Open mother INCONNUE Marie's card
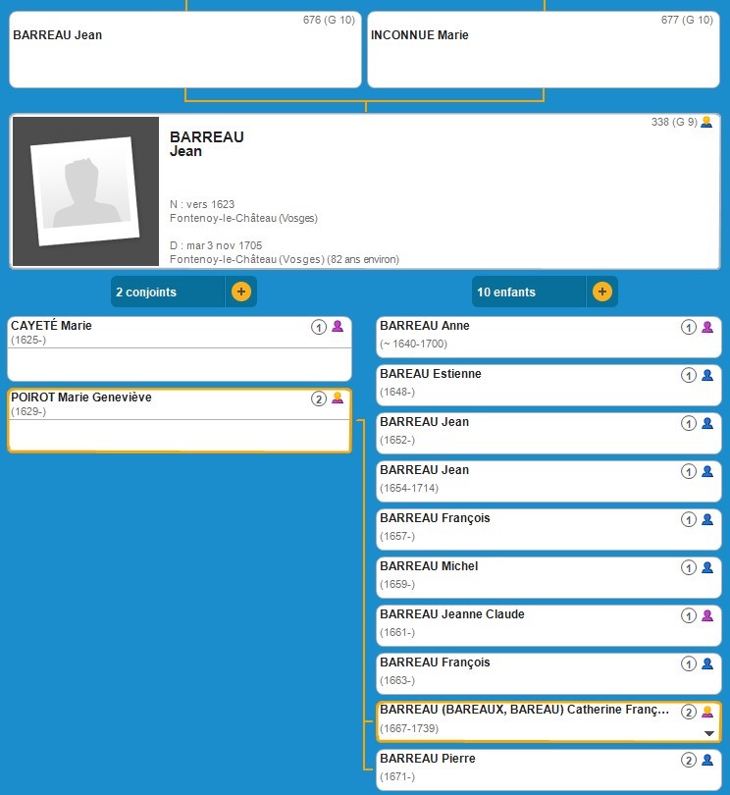 pyautogui.click(x=543, y=49)
